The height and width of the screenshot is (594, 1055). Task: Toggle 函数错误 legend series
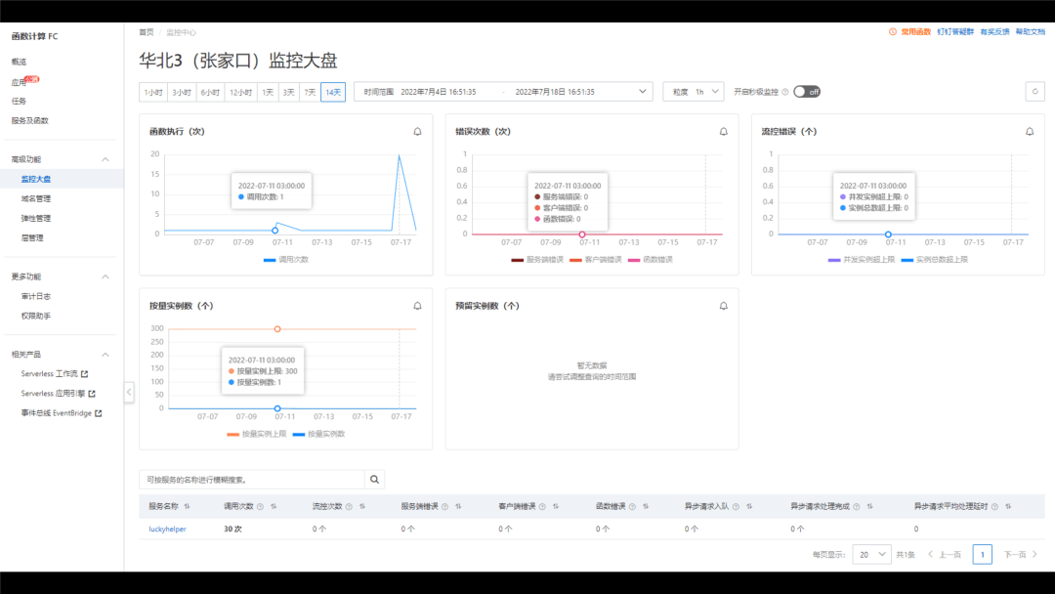pyautogui.click(x=650, y=260)
